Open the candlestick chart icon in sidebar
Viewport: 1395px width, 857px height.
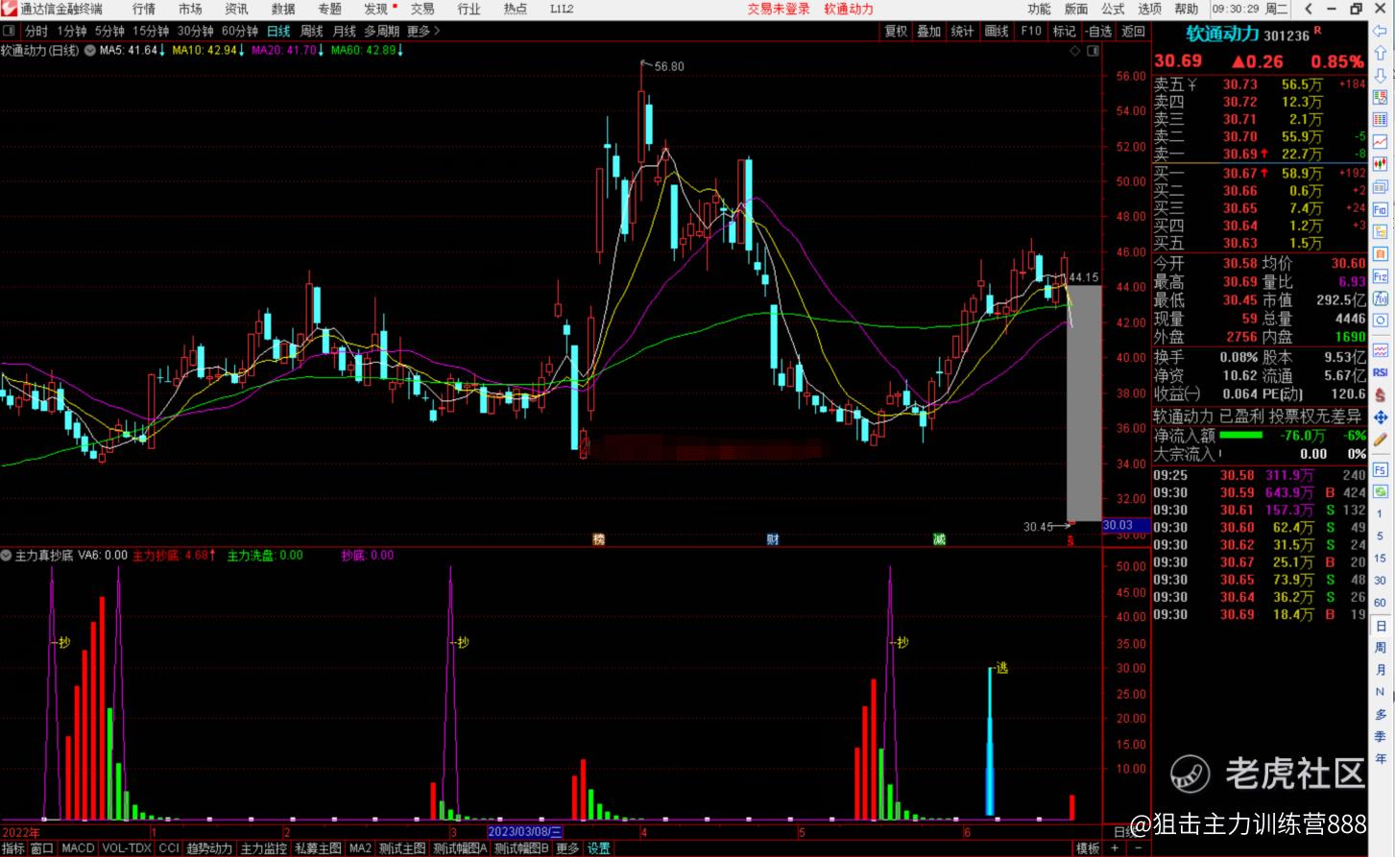(1381, 165)
